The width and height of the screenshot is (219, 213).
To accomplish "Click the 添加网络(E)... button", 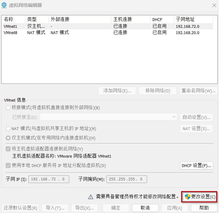I will pos(117,91).
